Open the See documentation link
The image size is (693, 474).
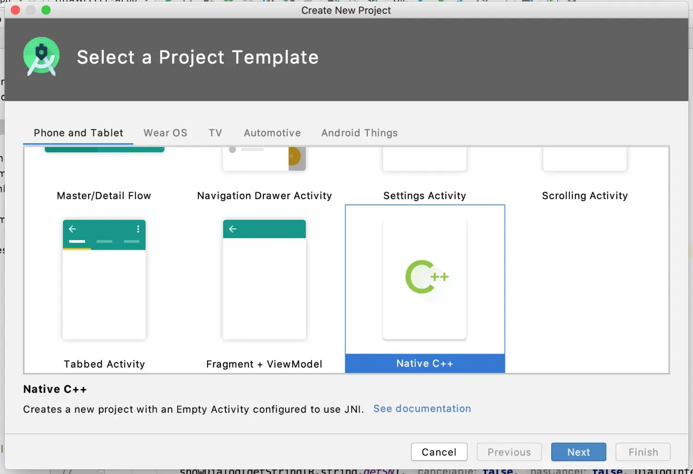422,408
